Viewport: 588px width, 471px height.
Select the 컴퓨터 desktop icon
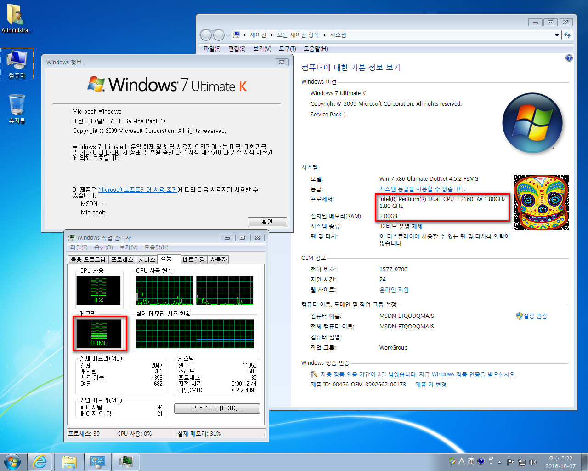click(17, 63)
